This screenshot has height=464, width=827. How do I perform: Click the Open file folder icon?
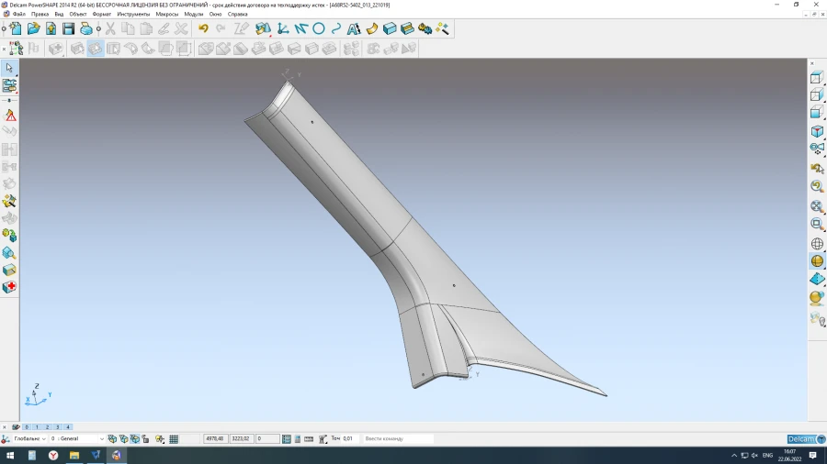click(x=34, y=28)
